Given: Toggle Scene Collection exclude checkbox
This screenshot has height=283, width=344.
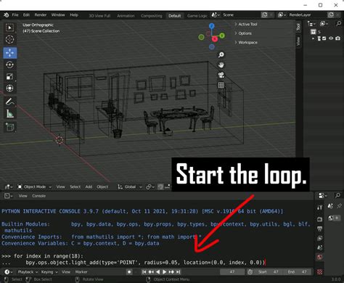Looking at the screenshot, I should pos(324,38).
